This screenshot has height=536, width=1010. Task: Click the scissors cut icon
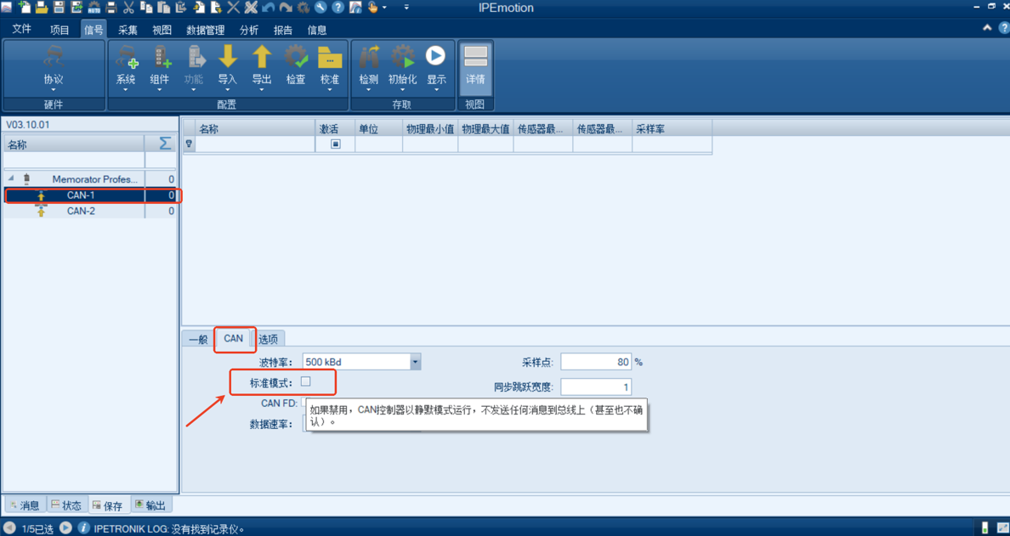pos(128,7)
